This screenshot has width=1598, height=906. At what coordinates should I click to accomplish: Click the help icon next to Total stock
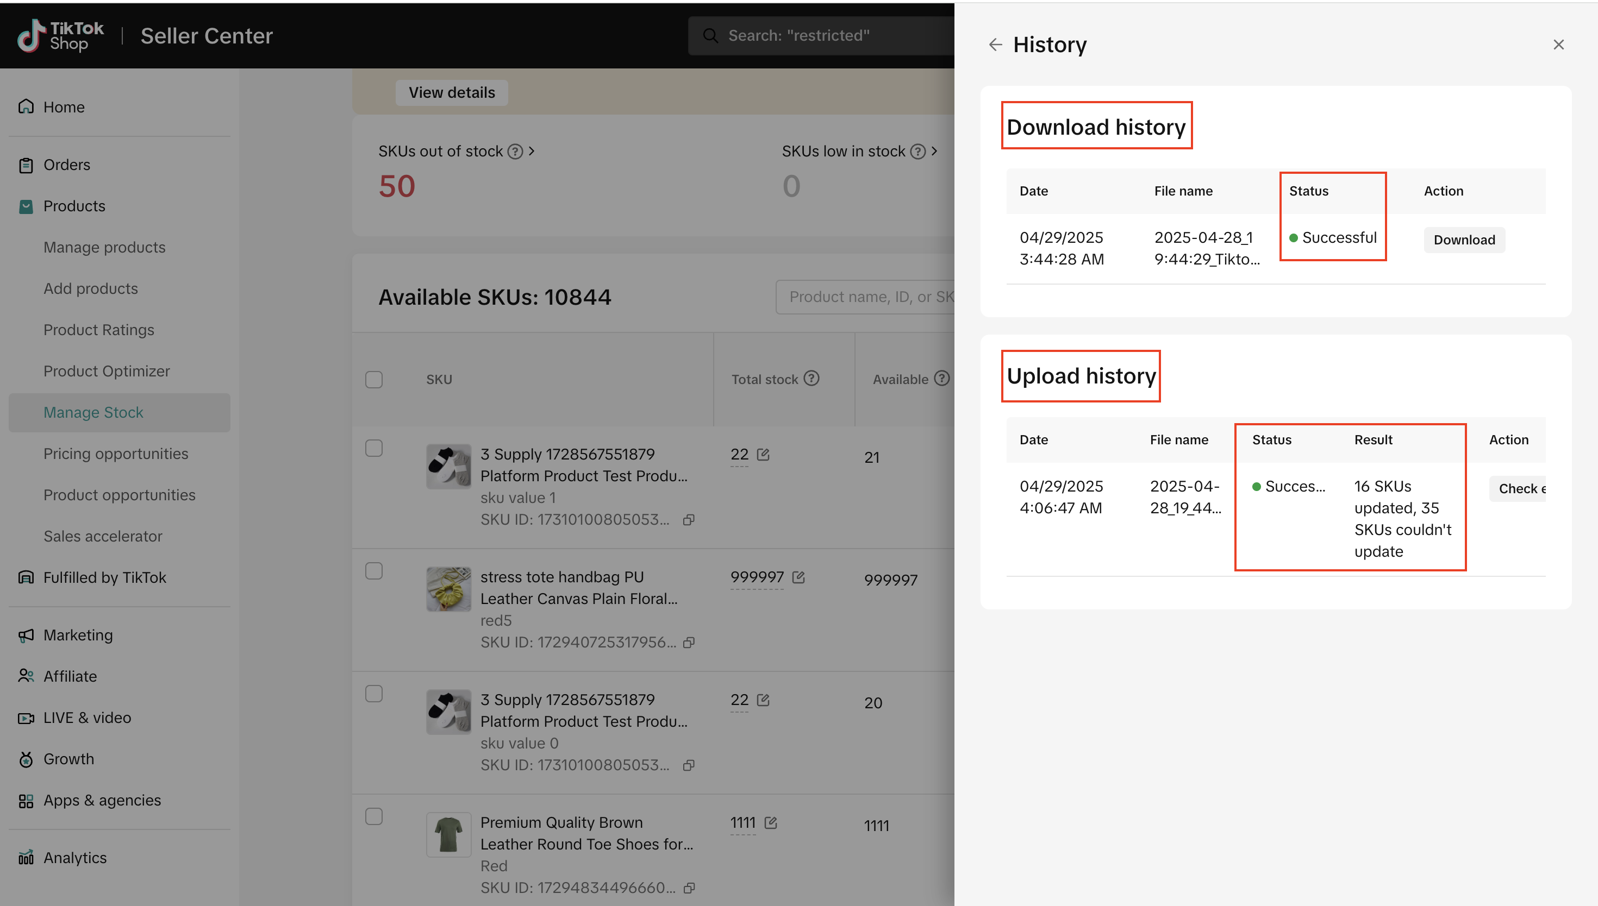coord(811,379)
